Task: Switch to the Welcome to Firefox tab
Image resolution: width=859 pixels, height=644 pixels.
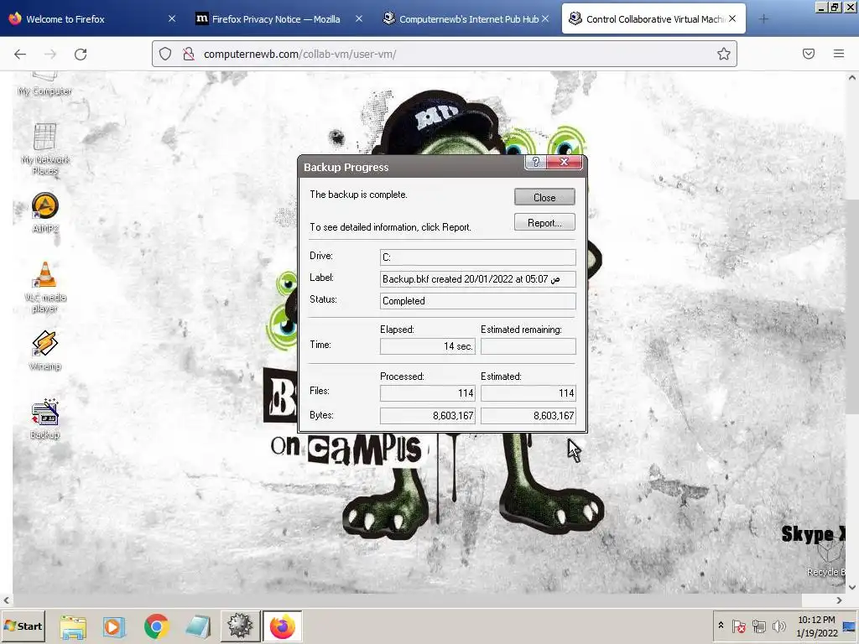Action: (x=89, y=18)
